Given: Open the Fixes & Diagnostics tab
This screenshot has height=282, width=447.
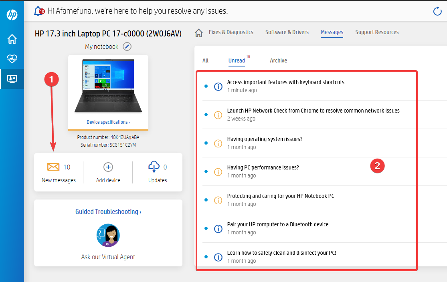Looking at the screenshot, I should point(231,32).
